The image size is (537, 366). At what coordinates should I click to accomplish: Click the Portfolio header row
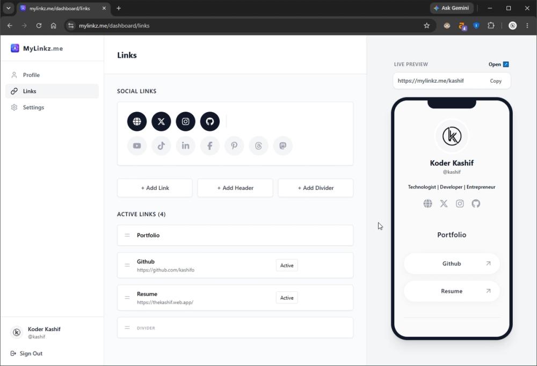click(x=235, y=235)
